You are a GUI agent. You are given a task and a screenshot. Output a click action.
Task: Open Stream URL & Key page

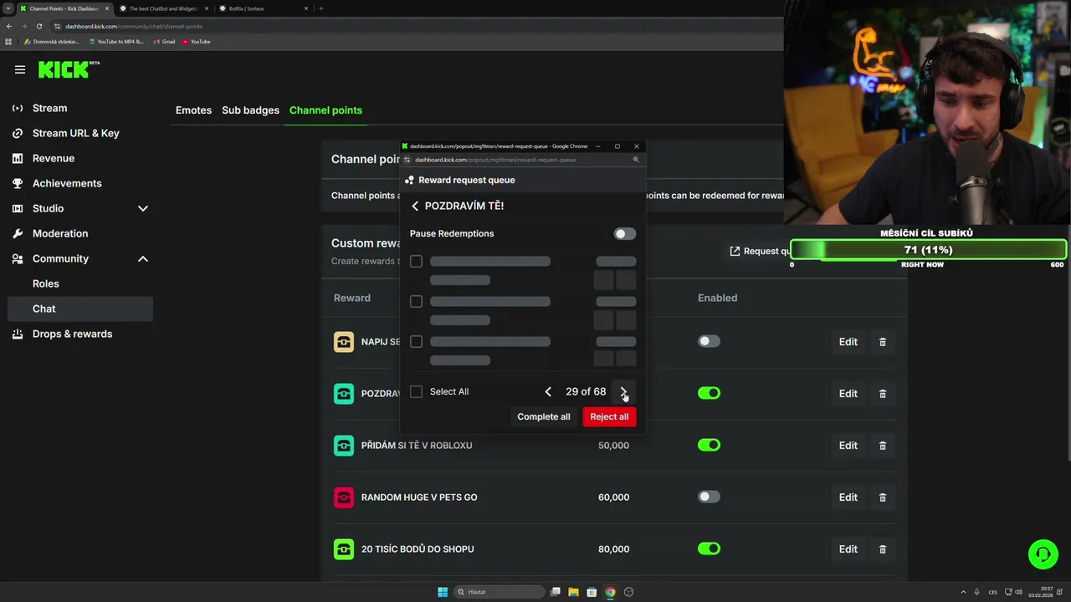pyautogui.click(x=75, y=133)
